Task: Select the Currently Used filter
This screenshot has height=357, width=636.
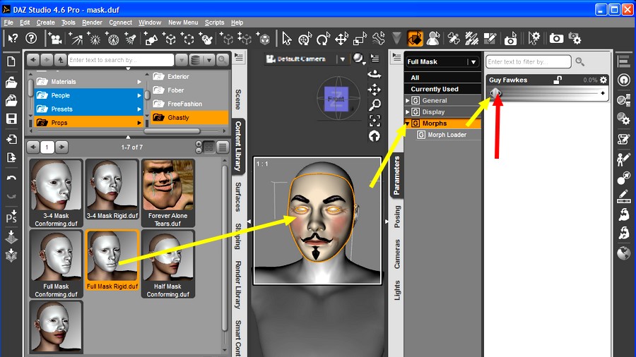Action: [x=442, y=89]
